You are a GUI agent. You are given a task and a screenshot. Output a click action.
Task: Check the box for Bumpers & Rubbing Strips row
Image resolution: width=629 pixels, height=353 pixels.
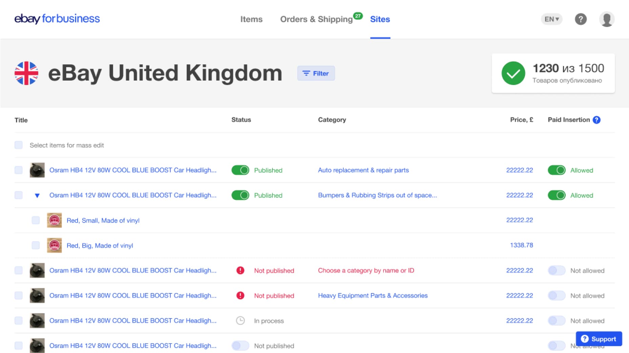(19, 195)
